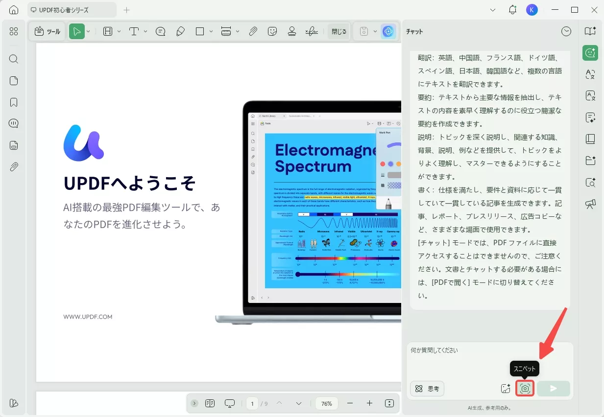Toggle presentation mode at the bottom bar
Viewport: 604px width, 417px height.
pyautogui.click(x=229, y=403)
